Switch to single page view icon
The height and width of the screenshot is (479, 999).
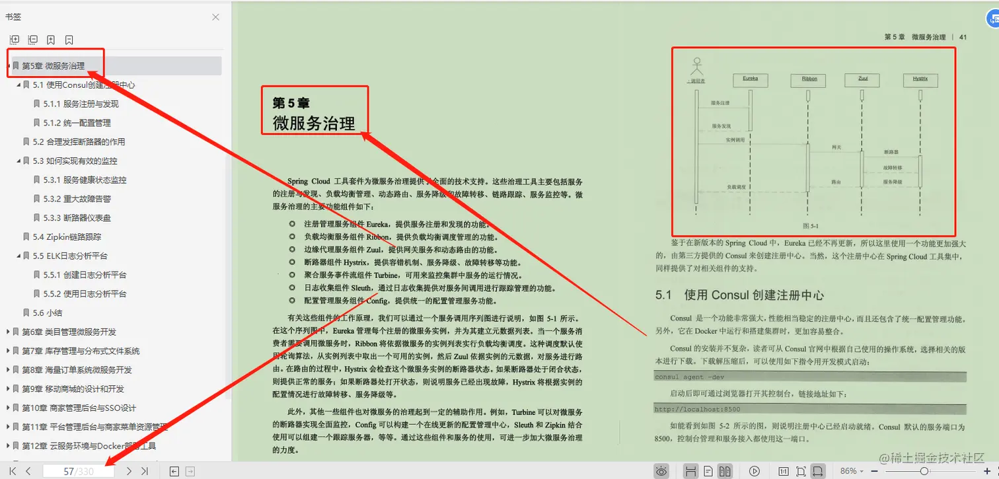click(707, 470)
